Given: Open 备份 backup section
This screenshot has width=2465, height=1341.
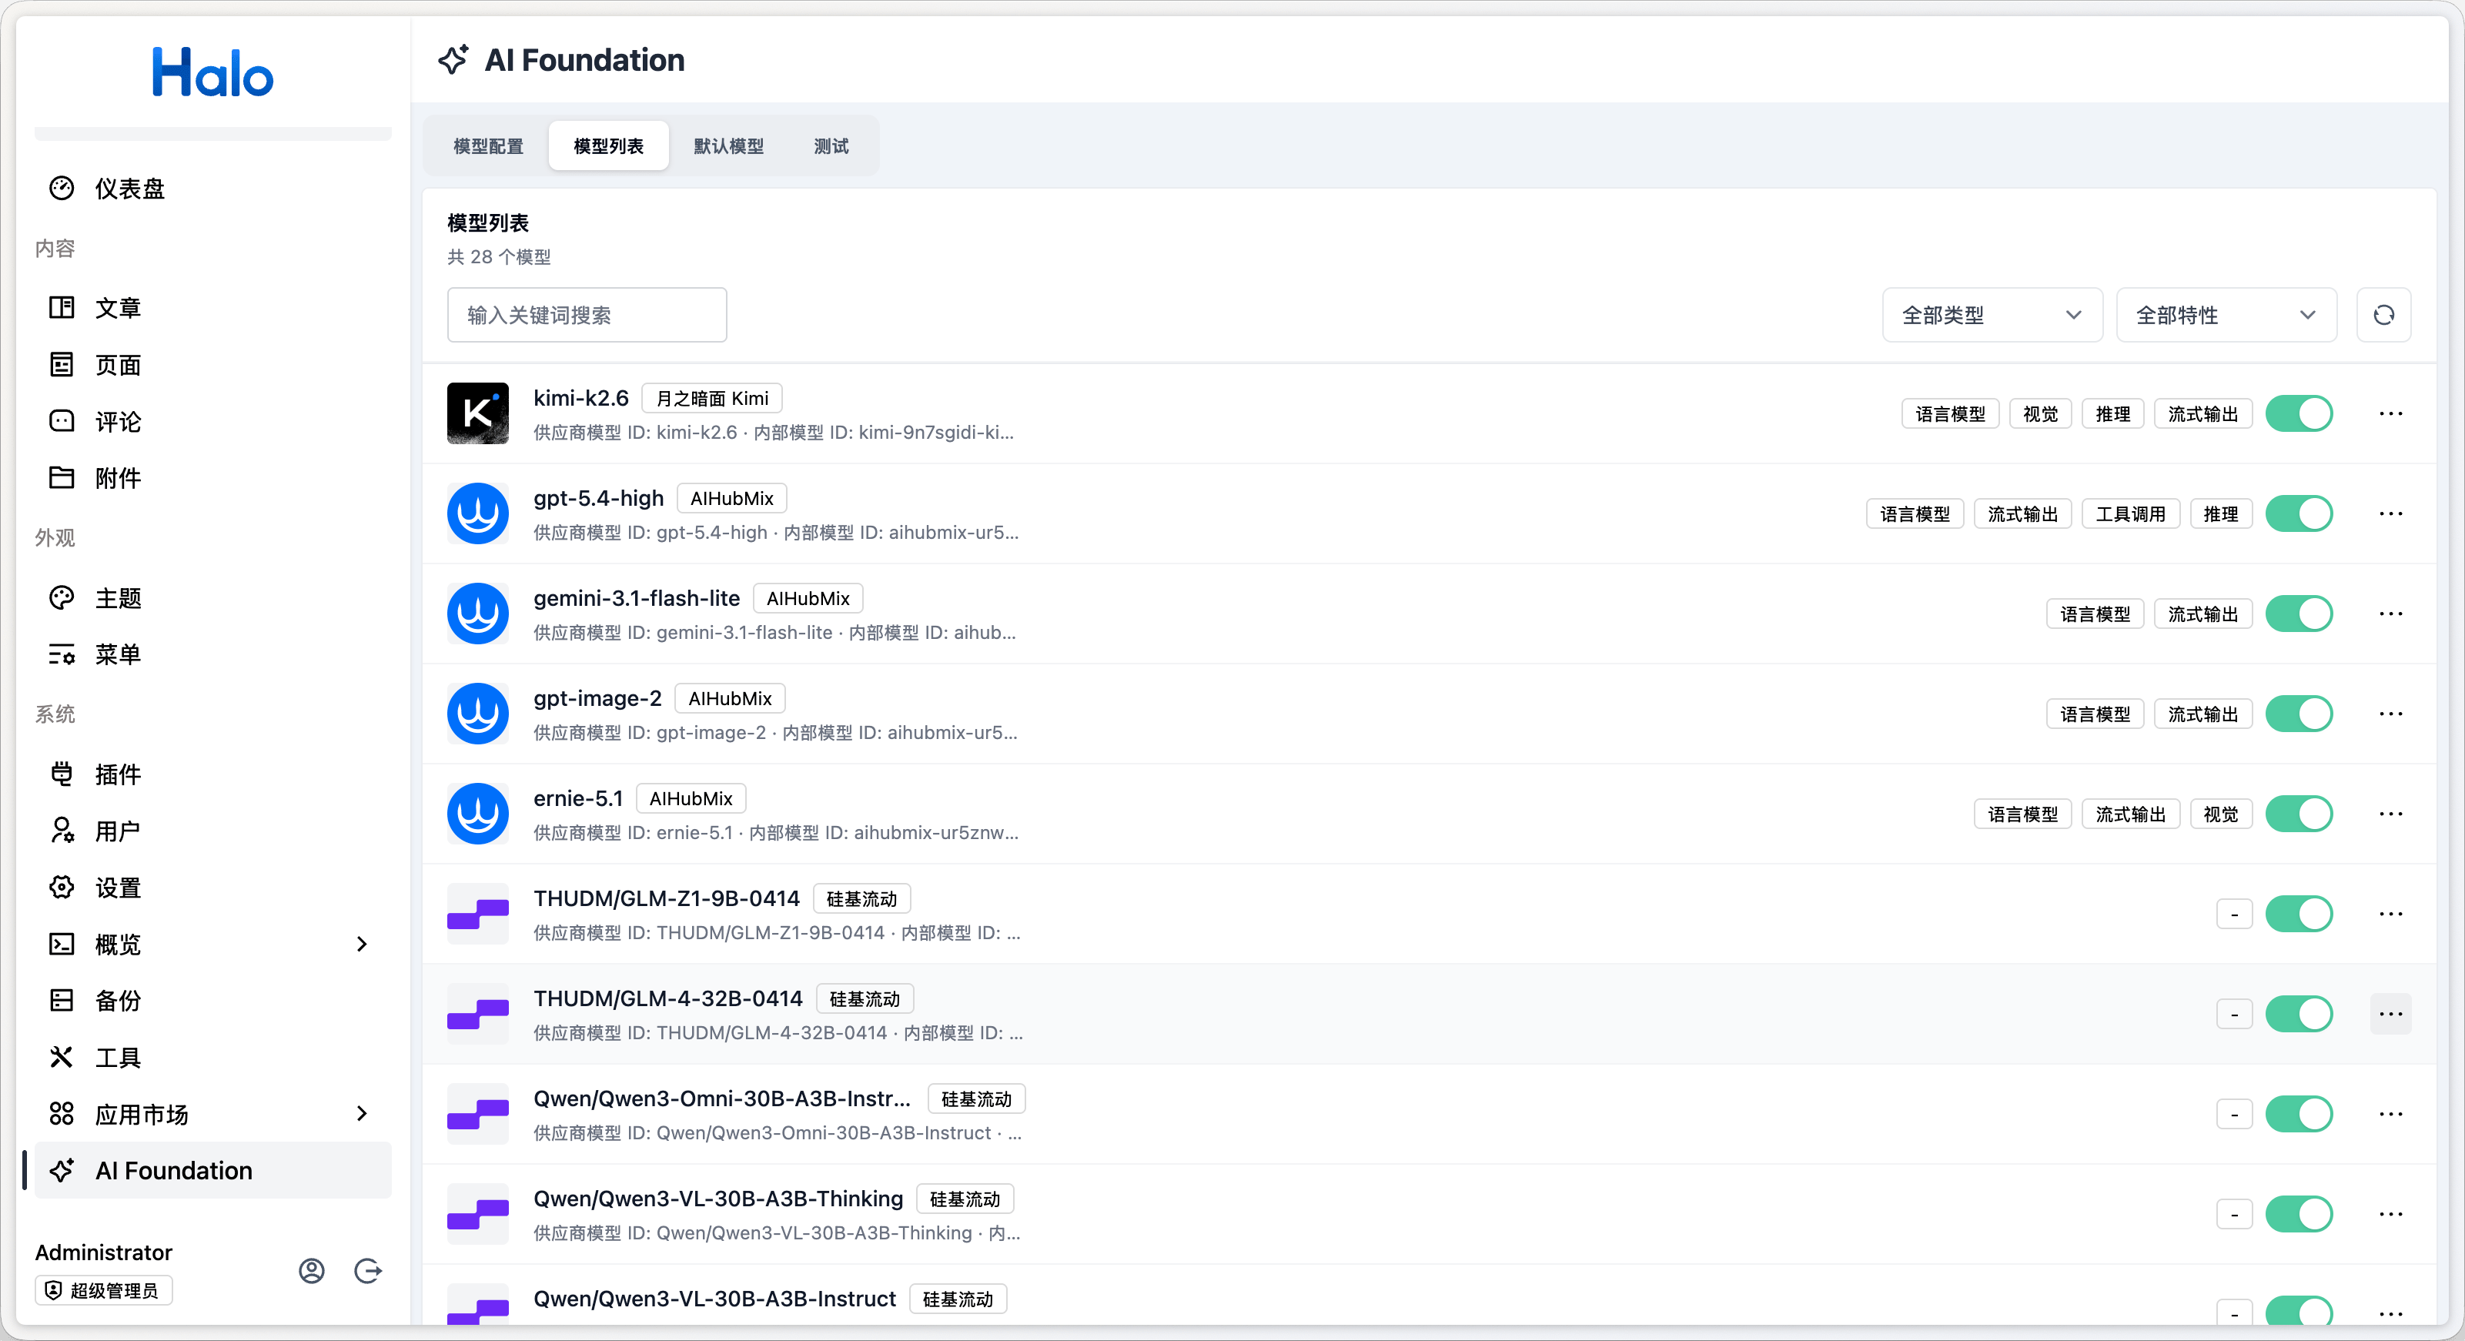Looking at the screenshot, I should 212,1000.
